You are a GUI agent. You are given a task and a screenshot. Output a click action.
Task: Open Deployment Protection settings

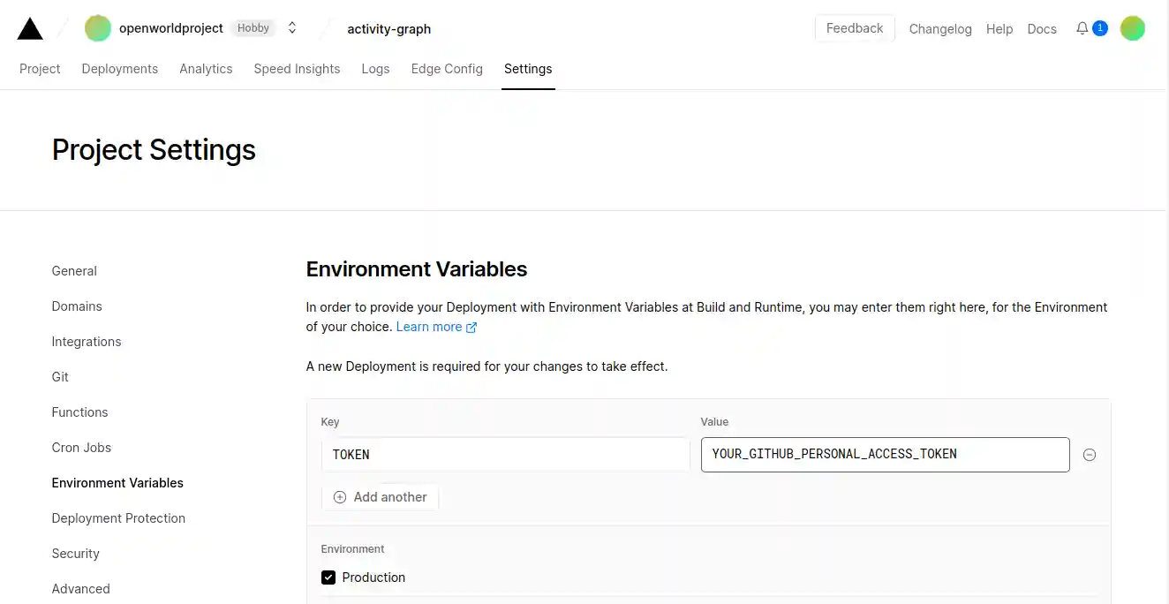(x=118, y=518)
